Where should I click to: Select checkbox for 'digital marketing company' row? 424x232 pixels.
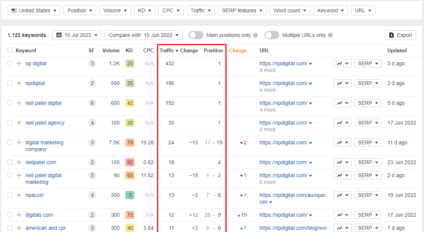click(x=10, y=142)
